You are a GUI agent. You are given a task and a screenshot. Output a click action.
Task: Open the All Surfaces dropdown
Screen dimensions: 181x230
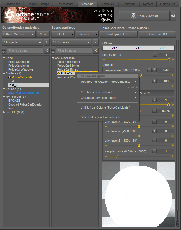[x=72, y=42]
